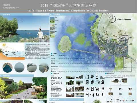Click the group of people silhouette icon
The height and width of the screenshot is (103, 137).
click(x=97, y=95)
